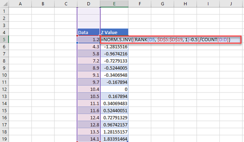Viewport: 244px width, 142px height.
Task: Select the Z value 0.34069483
Action: (x=114, y=103)
